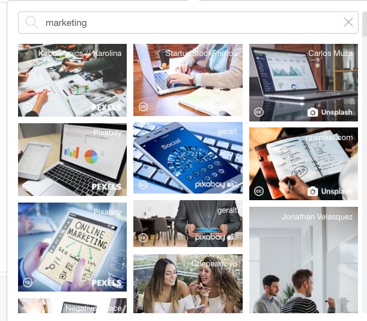Click the Carlos Muza author label

[x=330, y=53]
